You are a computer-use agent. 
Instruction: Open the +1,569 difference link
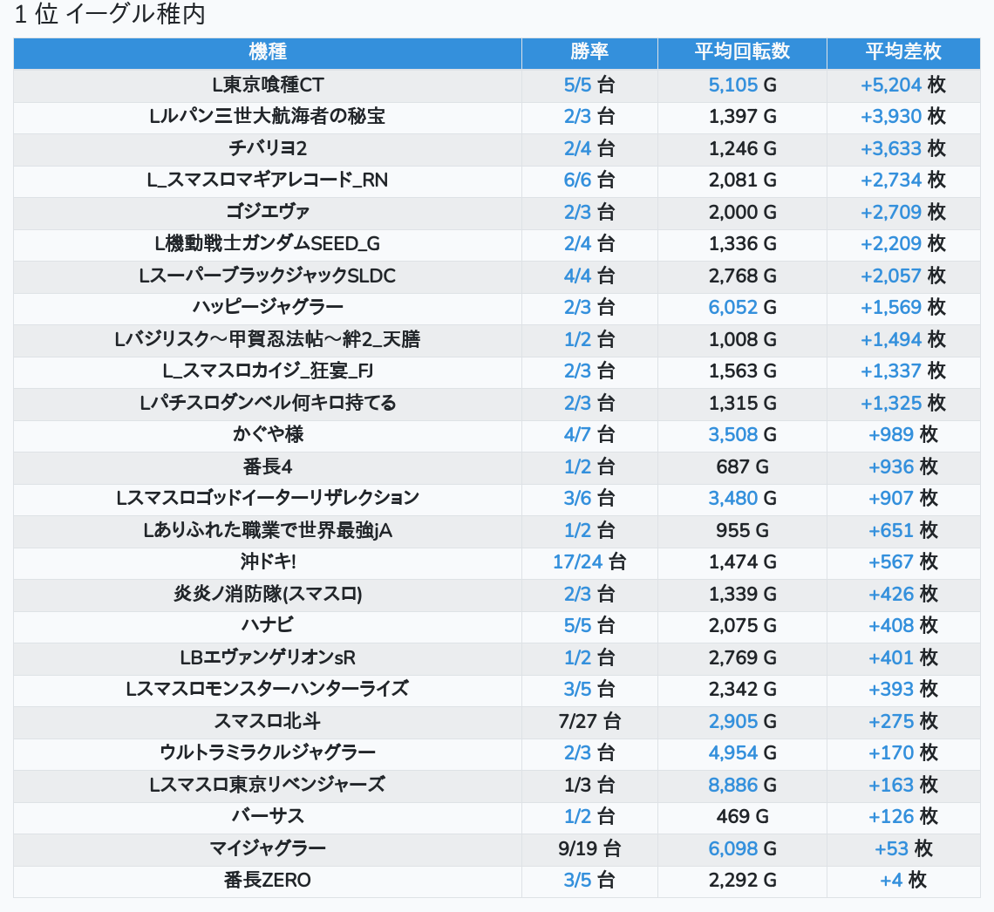pyautogui.click(x=890, y=308)
